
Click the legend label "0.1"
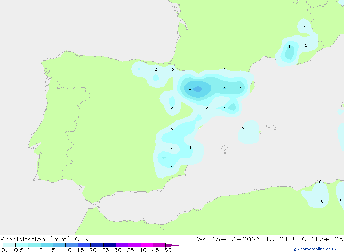click(6, 250)
